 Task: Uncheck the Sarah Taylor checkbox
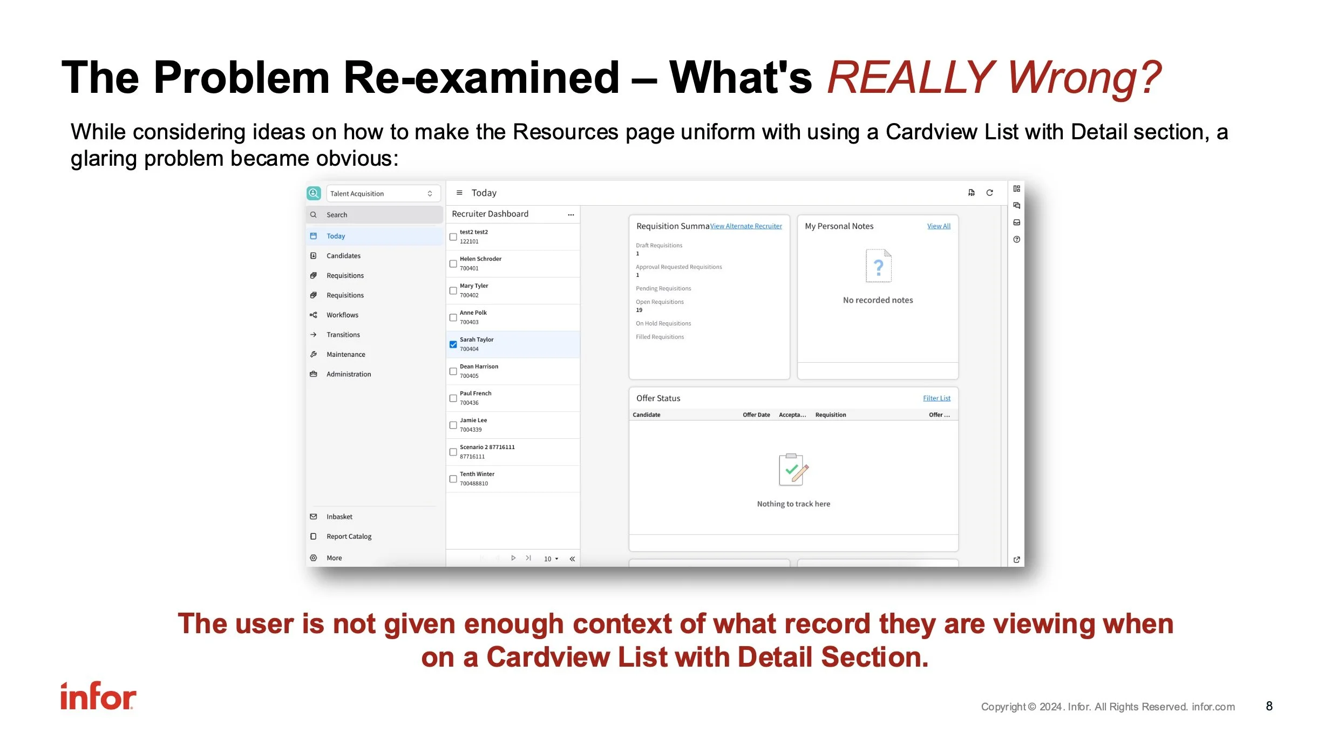coord(453,344)
